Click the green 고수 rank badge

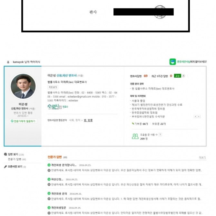point(177,76)
